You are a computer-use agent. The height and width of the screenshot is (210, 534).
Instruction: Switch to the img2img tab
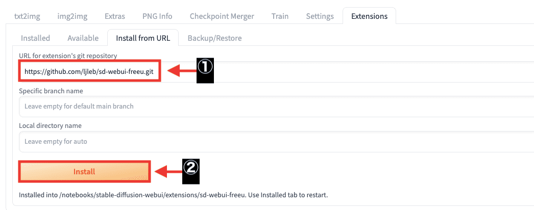[72, 16]
